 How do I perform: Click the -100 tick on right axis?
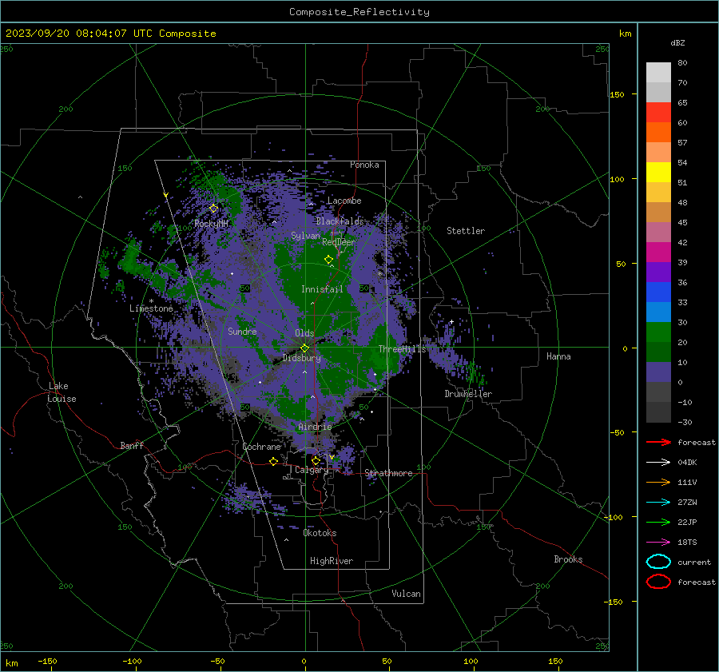613,518
